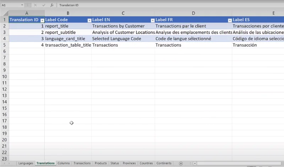Image resolution: width=284 pixels, height=167 pixels.
Task: Open the Columns sheet tab
Action: 64,163
